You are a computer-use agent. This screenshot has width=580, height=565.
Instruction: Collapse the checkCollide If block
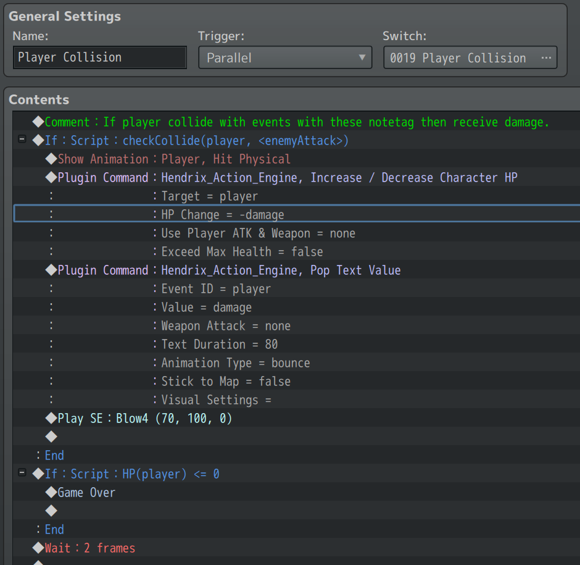[x=22, y=140]
